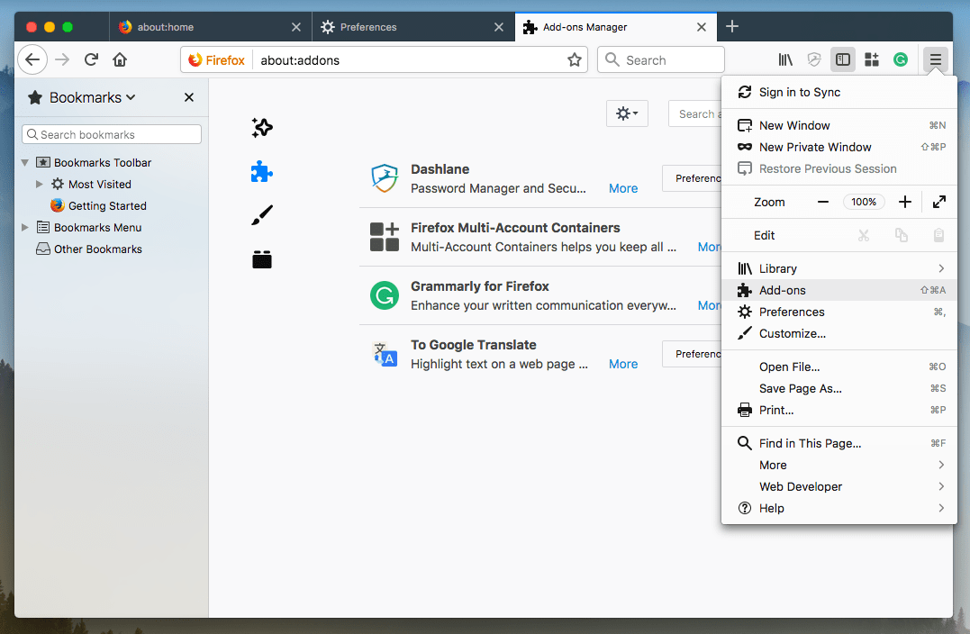The image size is (970, 634).
Task: Choose Open File… menu item
Action: click(x=839, y=367)
